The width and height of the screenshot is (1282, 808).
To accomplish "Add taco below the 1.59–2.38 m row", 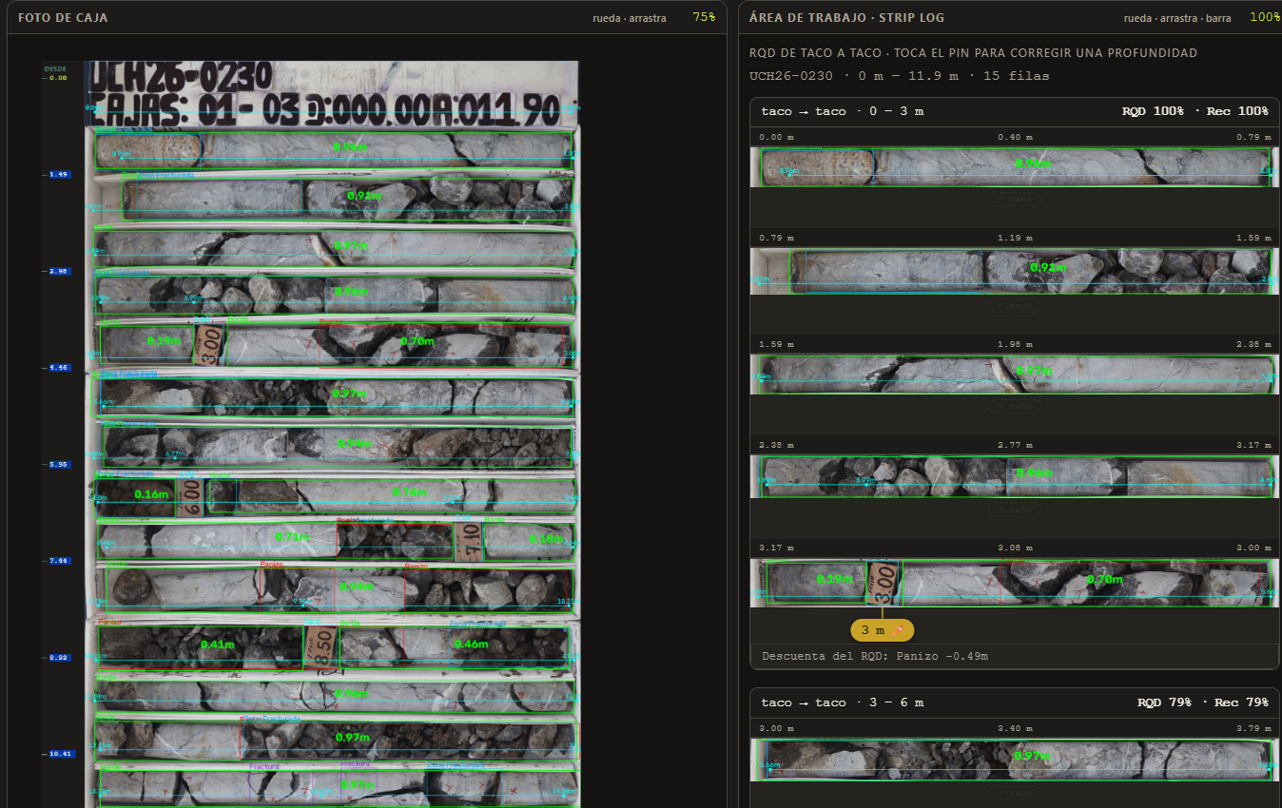I will pos(1015,407).
